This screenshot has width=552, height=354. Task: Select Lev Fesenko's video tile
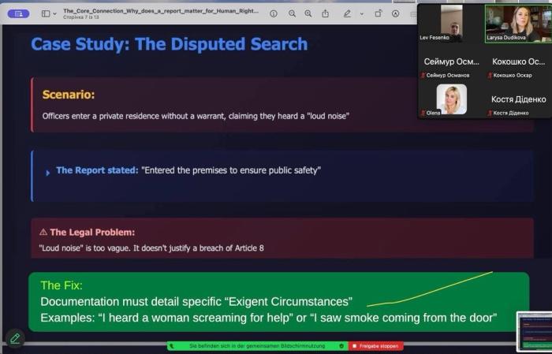click(451, 24)
